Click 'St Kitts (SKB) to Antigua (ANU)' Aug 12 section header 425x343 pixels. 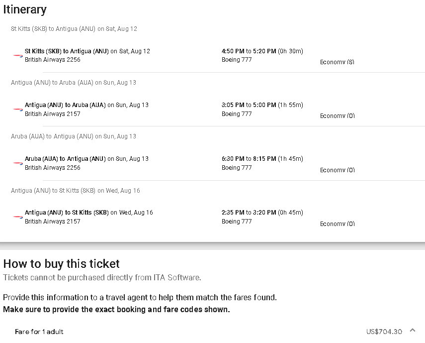tap(74, 29)
